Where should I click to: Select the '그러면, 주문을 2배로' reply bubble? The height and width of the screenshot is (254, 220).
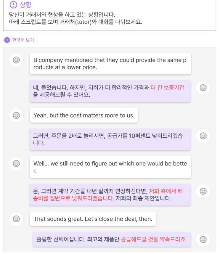click(110, 139)
